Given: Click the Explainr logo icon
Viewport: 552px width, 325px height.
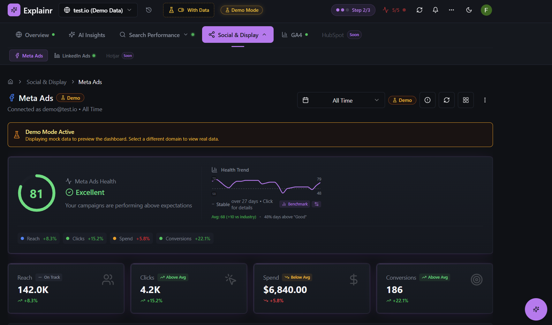Looking at the screenshot, I should 14,10.
